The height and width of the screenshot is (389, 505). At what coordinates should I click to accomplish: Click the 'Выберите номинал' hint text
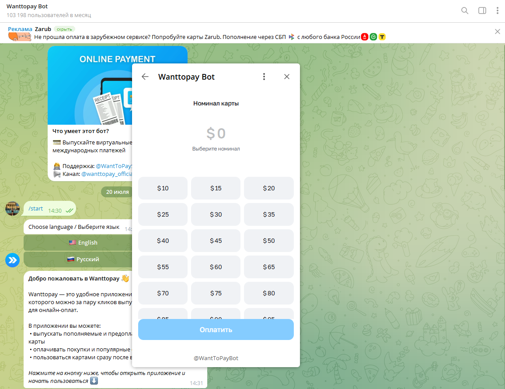click(216, 149)
